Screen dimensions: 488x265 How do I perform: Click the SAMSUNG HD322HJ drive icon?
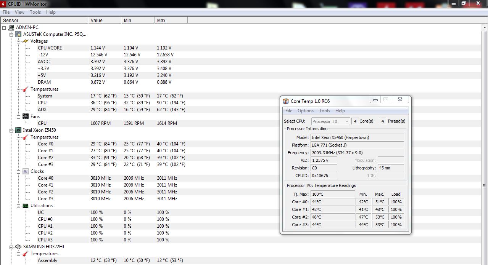(x=18, y=247)
